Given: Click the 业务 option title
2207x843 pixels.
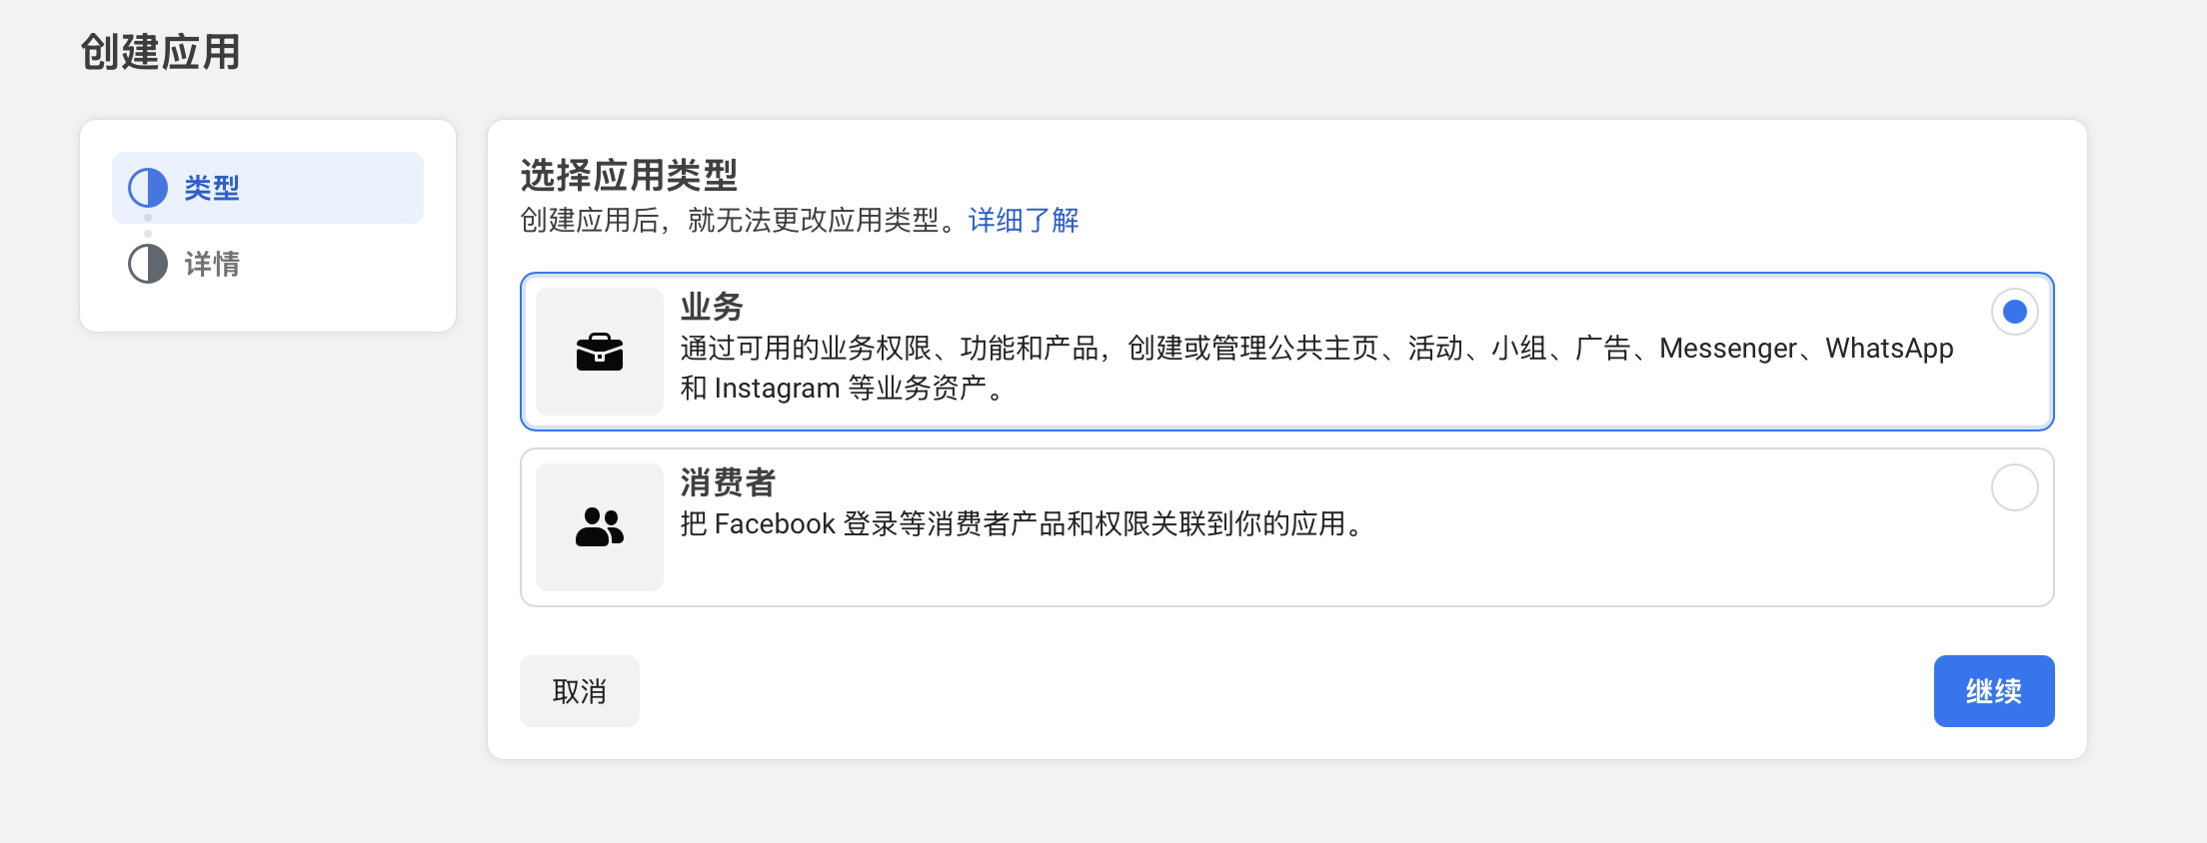Looking at the screenshot, I should 712,307.
